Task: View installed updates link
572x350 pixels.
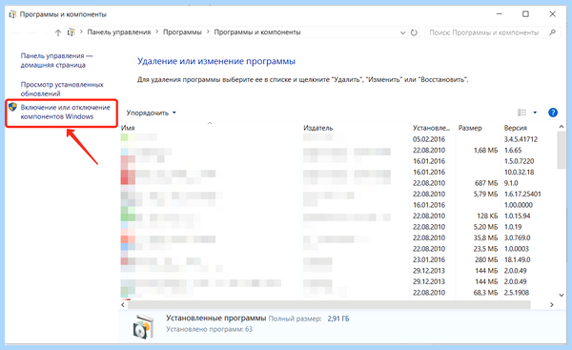Action: 62,89
